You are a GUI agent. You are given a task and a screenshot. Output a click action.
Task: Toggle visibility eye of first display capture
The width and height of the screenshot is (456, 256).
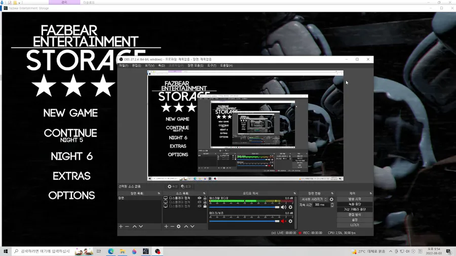coord(199,198)
